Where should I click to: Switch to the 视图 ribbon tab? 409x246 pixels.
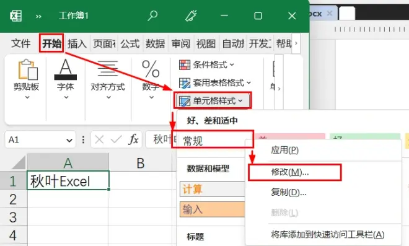(x=206, y=43)
